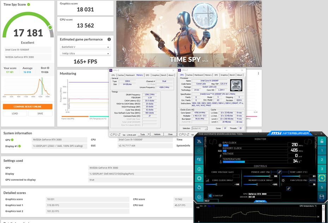328x223 pixels.
Task: Click the score distribution chart
Action: coord(28,87)
